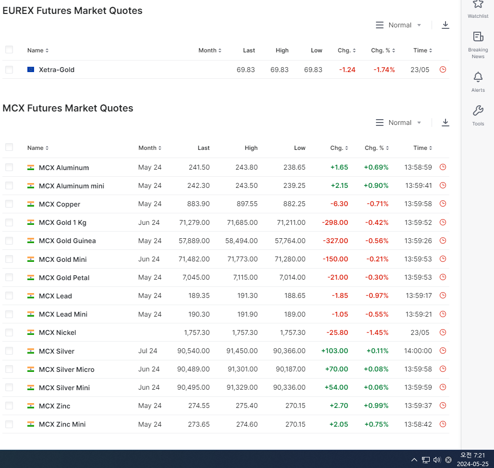Sort MCX table by Time
The width and height of the screenshot is (494, 468).
point(422,148)
